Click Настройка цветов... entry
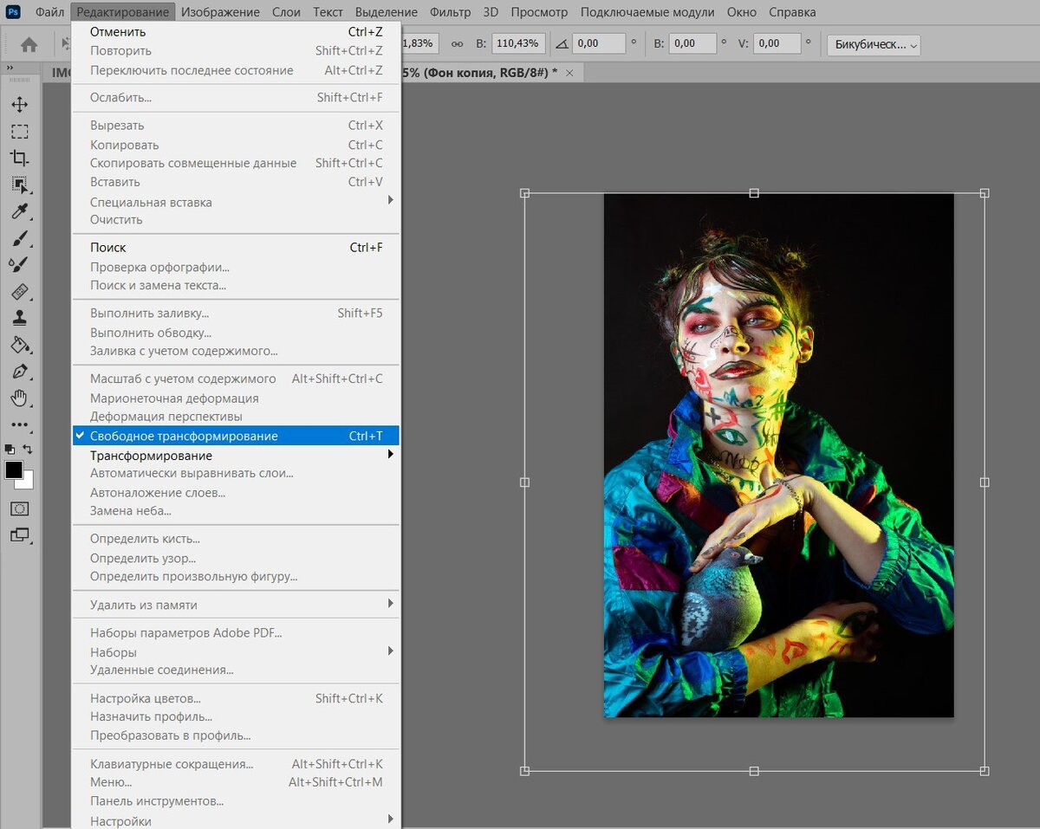This screenshot has width=1040, height=829. click(236, 698)
